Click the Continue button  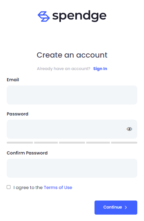coord(116,208)
